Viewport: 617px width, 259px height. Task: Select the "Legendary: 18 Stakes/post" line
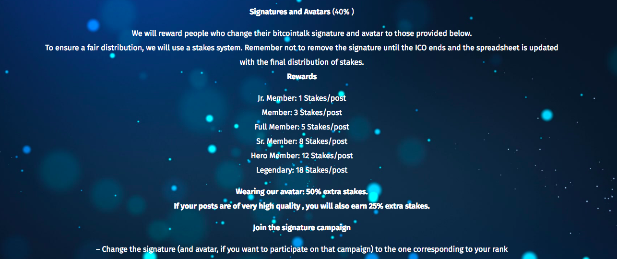click(x=302, y=170)
